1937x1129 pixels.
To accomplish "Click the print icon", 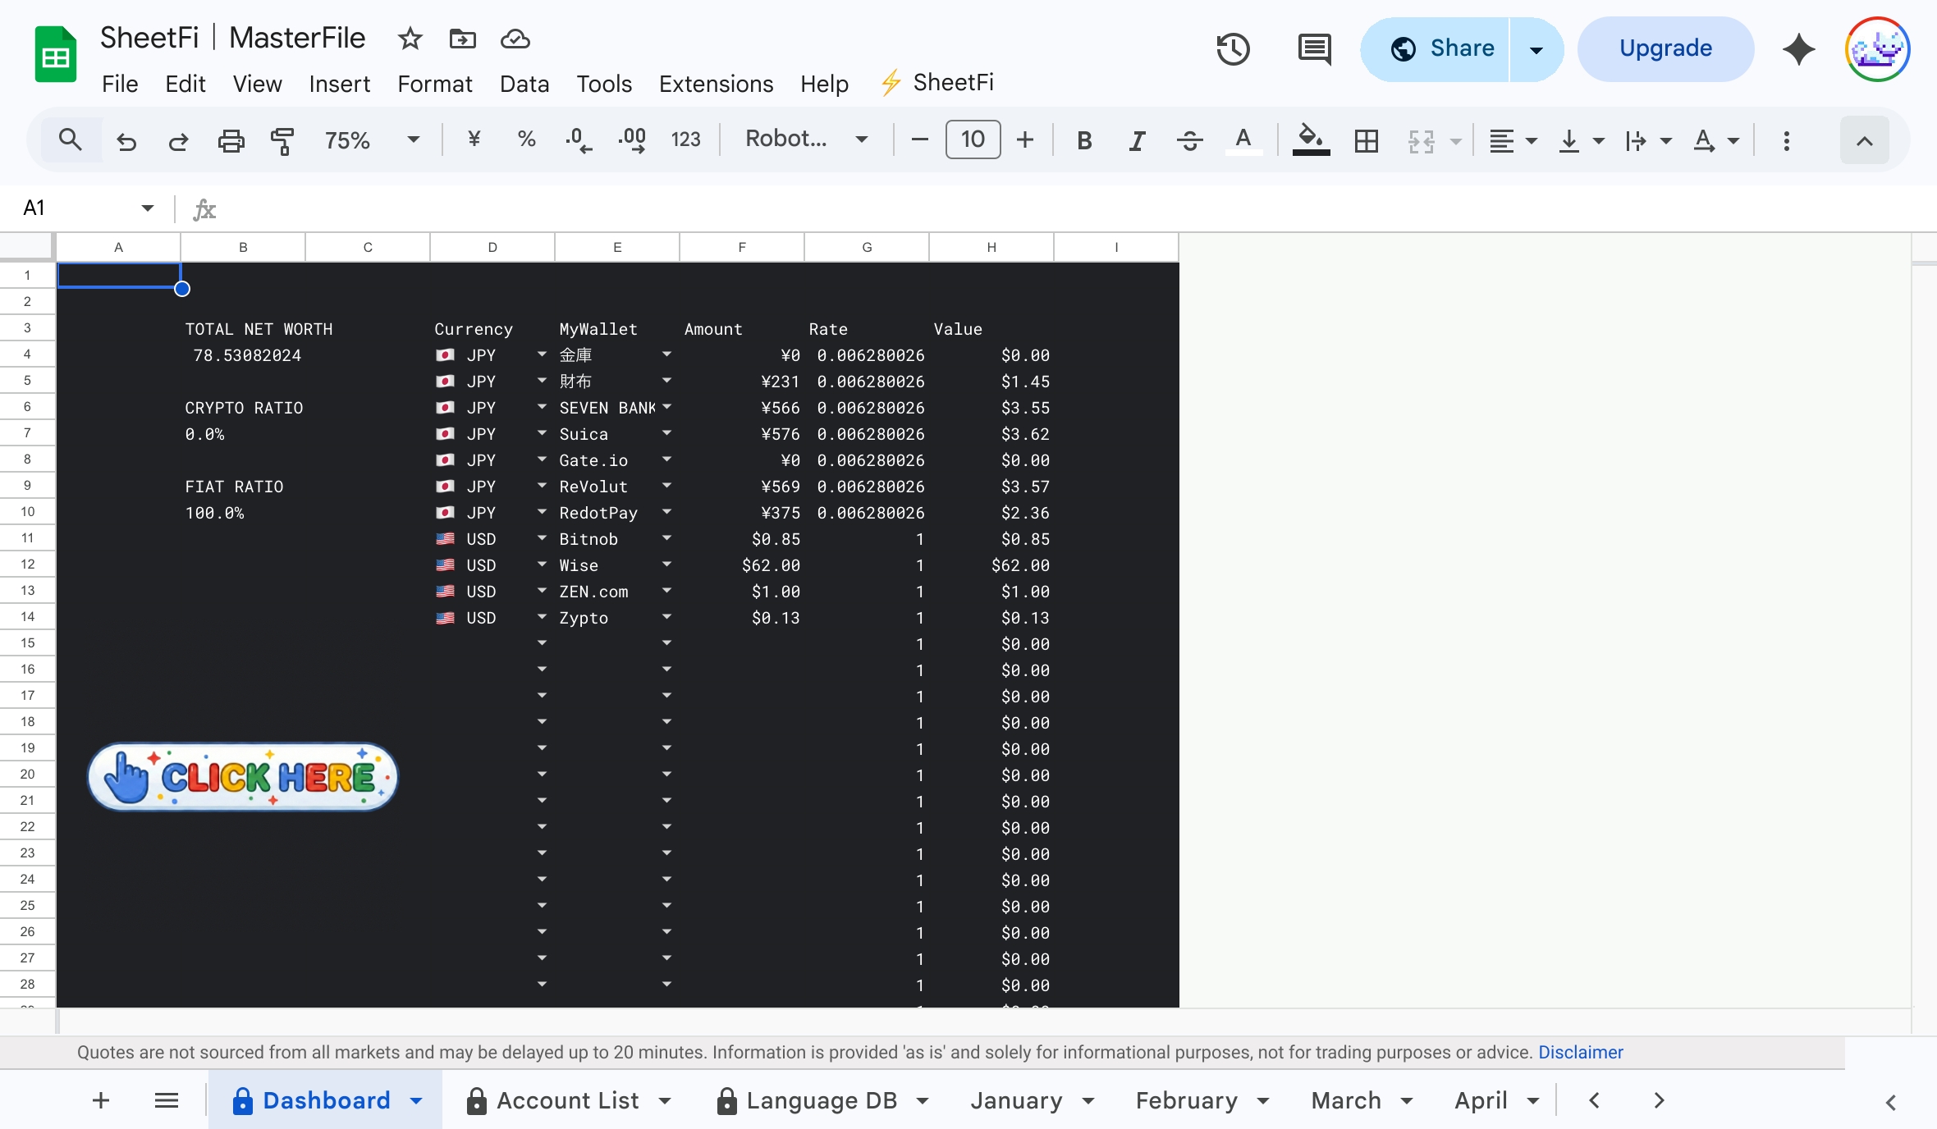I will pos(231,140).
